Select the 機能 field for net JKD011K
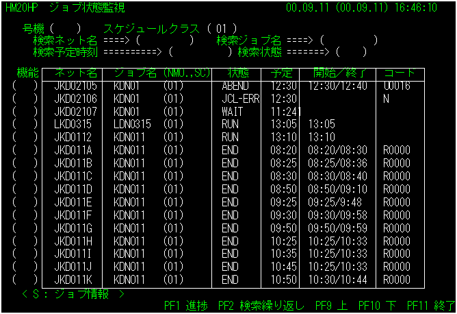The height and width of the screenshot is (314, 457). click(25, 280)
